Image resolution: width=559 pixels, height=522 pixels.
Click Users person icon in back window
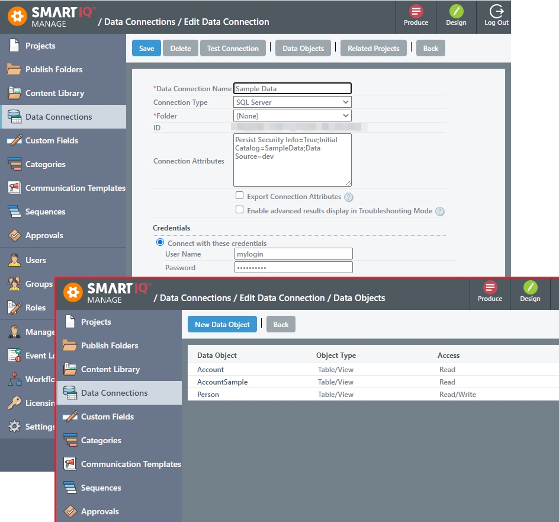(x=14, y=260)
